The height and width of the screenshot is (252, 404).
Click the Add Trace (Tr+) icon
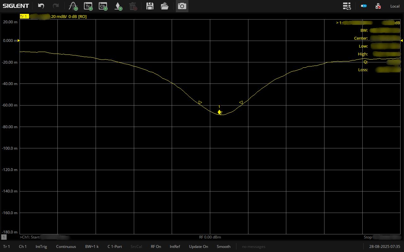coord(88,6)
